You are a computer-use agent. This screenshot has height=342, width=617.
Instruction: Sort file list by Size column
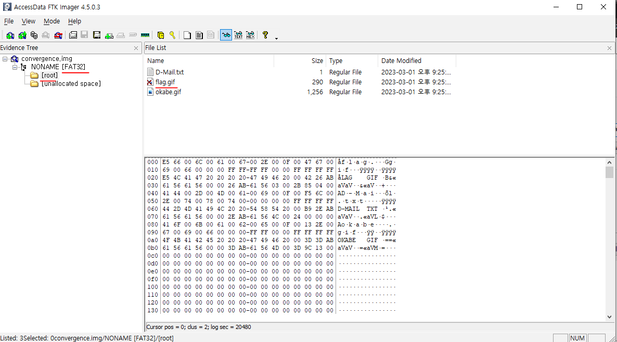point(300,60)
